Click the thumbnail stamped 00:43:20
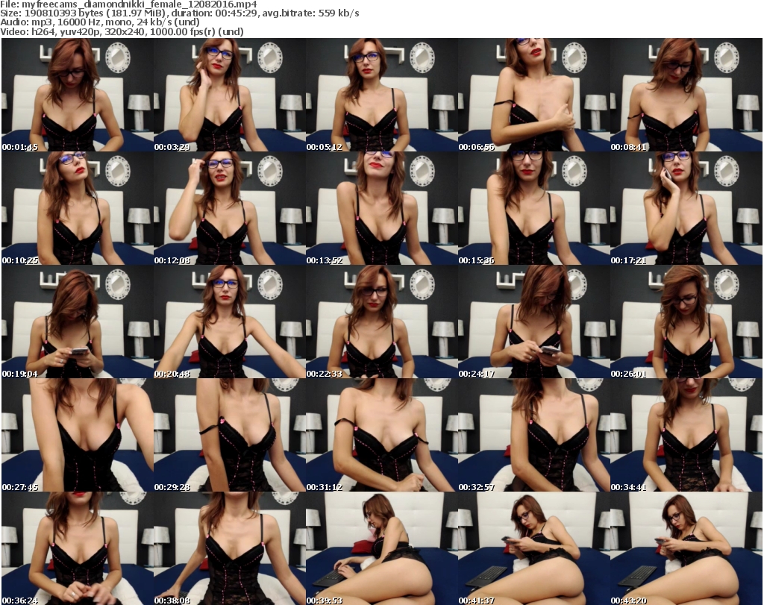This screenshot has height=605, width=764. (x=686, y=548)
